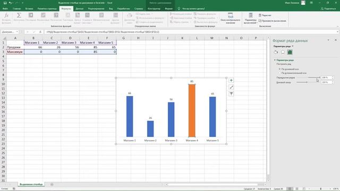Screen dimensions: 340x191
Task: Collapse the Series Options section triangle
Action: (x=275, y=60)
